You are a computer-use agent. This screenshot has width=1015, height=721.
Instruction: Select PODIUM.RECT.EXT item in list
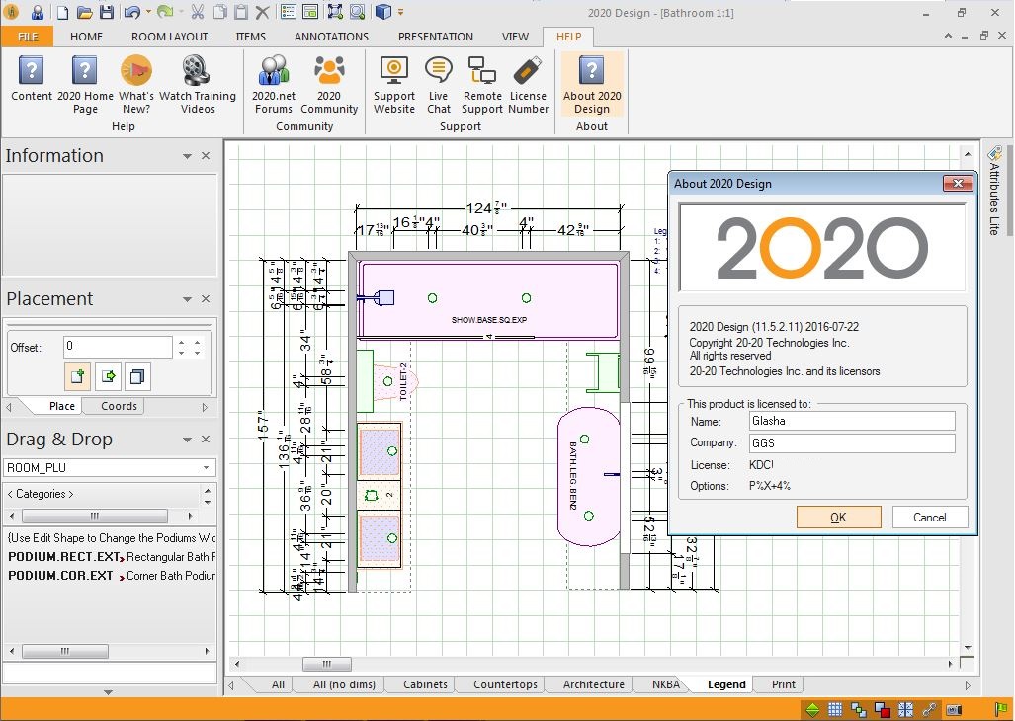coord(110,557)
